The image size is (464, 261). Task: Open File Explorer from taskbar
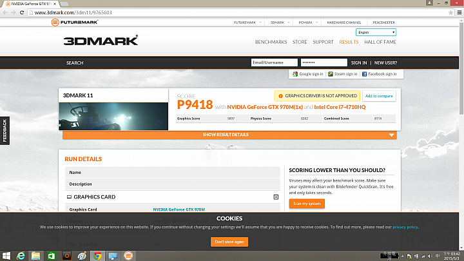[x=36, y=256]
